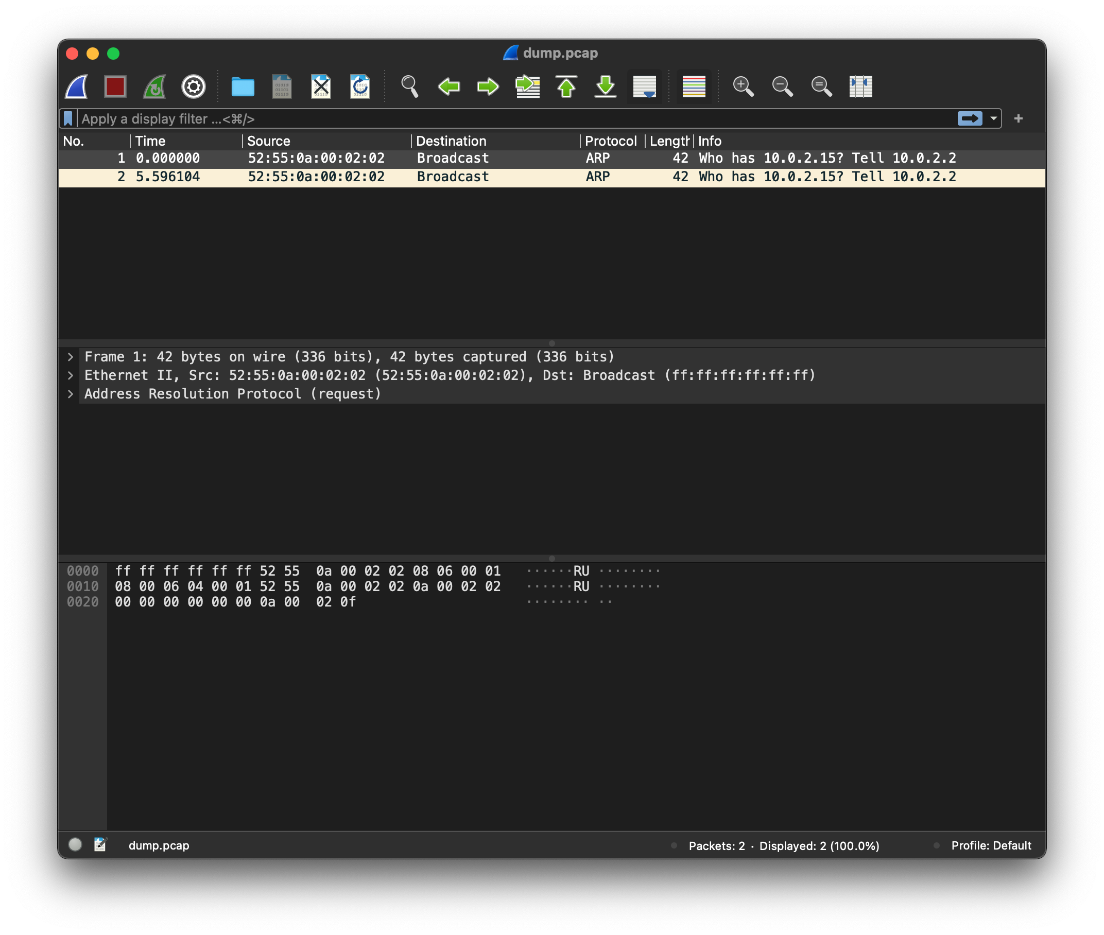Screen dimensions: 1104x935
Task: Open the Capture options gear icon
Action: pos(194,86)
